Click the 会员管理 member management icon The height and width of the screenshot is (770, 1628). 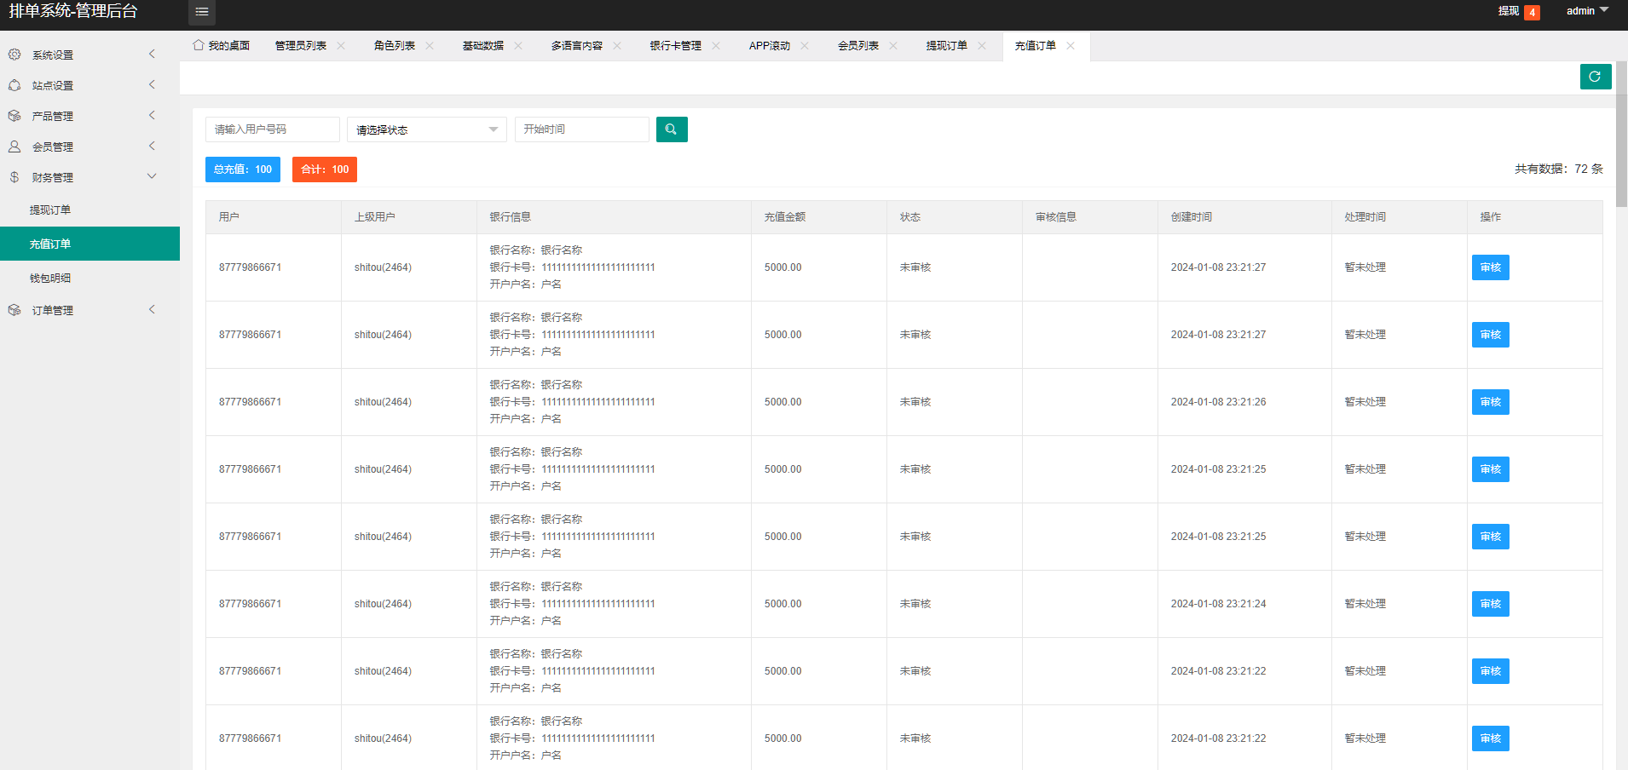[x=14, y=146]
